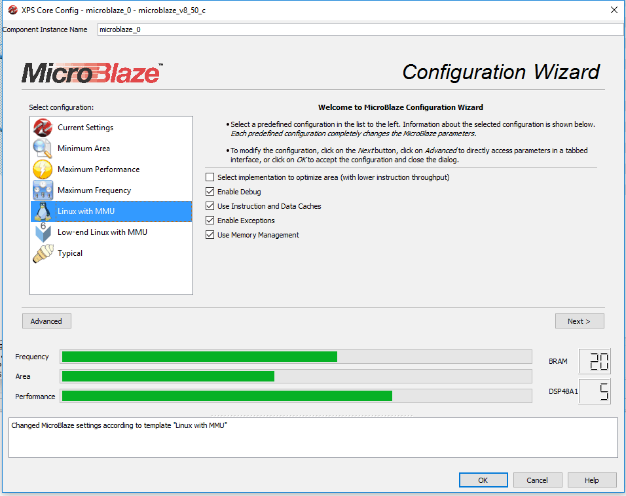Screen dimensions: 626x496
Task: Select the Maximum Performance lightning icon
Action: 41,169
